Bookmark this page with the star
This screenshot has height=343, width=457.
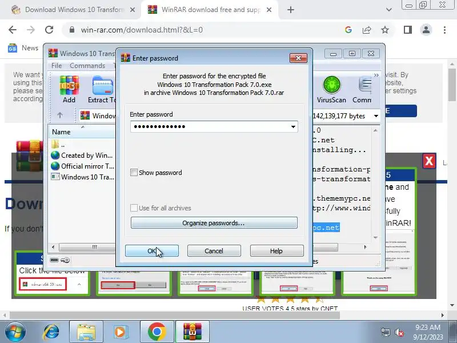pos(385,30)
